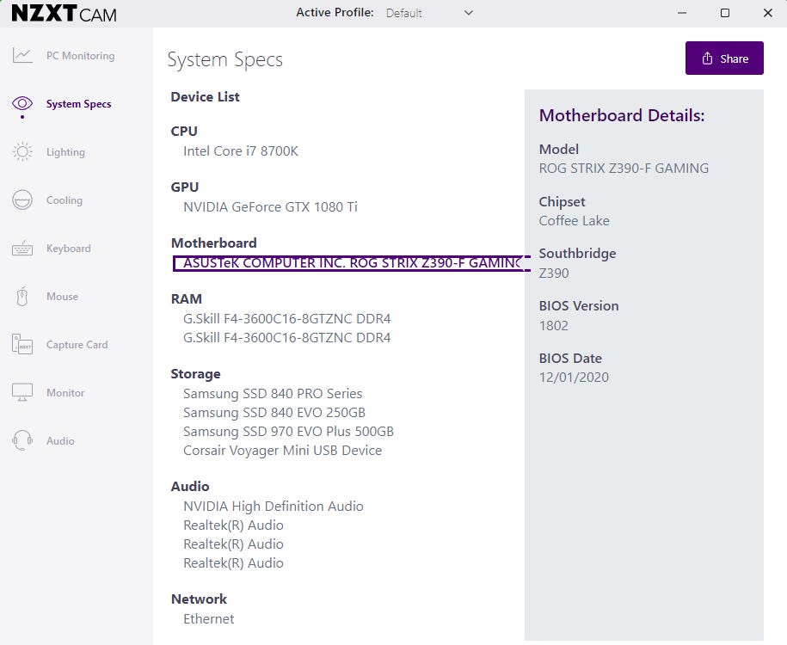This screenshot has height=645, width=787.
Task: Click the Ethernet network entry
Action: (x=208, y=619)
